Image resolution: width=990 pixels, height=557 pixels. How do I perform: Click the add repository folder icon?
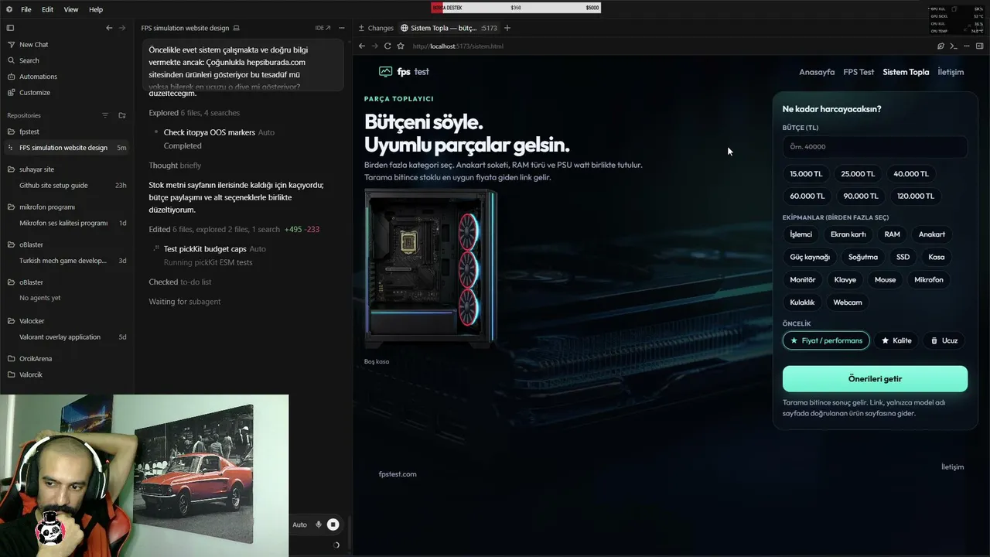(x=121, y=115)
